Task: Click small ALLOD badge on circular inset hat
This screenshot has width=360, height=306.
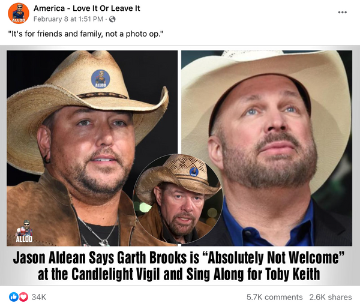Action: point(194,172)
